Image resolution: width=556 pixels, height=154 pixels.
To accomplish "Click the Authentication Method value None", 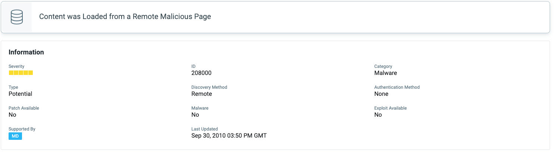I will coord(381,94).
